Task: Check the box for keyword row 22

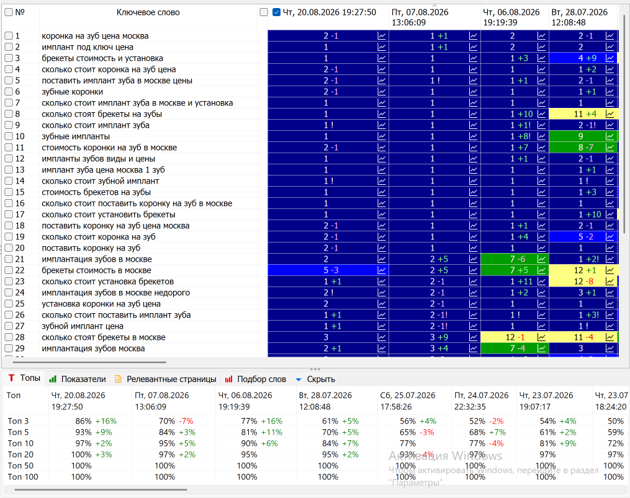Action: (9, 270)
